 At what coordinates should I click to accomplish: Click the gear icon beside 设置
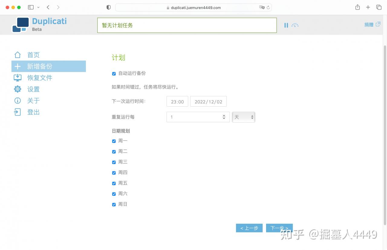(x=18, y=89)
